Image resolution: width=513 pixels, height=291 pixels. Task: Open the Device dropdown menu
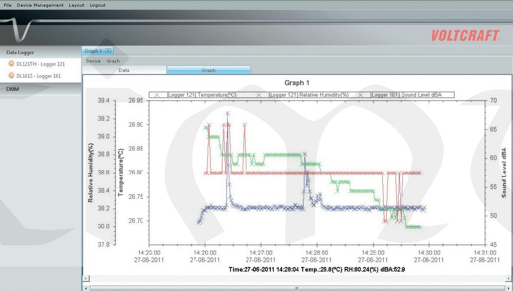(x=93, y=61)
